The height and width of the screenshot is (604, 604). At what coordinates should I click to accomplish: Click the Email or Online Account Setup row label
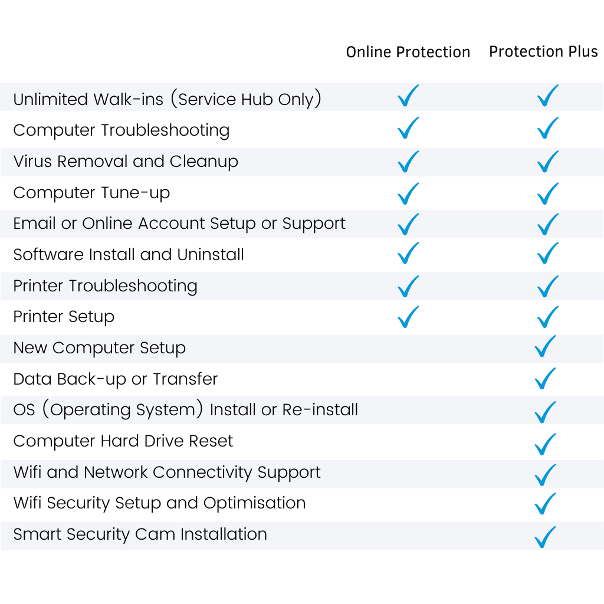pos(179,224)
